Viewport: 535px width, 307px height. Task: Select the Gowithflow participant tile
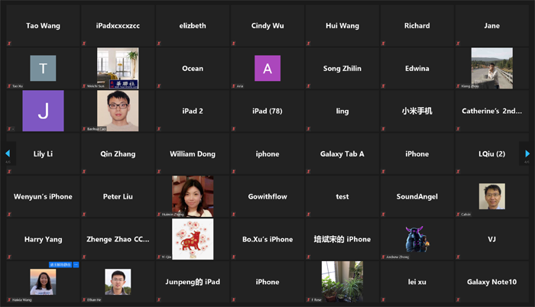point(267,196)
